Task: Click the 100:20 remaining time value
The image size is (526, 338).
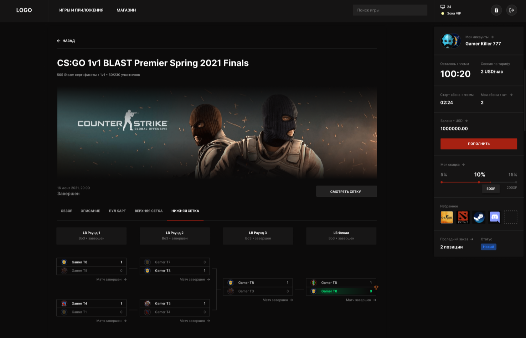Action: pyautogui.click(x=455, y=74)
